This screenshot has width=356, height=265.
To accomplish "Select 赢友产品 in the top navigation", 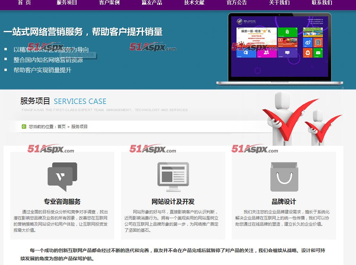I will click(152, 2).
